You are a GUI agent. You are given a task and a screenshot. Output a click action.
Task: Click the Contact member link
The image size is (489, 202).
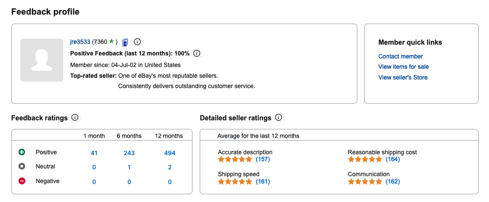coord(400,56)
